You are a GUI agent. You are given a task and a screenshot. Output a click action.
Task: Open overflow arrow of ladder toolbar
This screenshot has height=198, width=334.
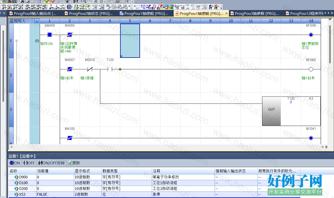click(221, 8)
